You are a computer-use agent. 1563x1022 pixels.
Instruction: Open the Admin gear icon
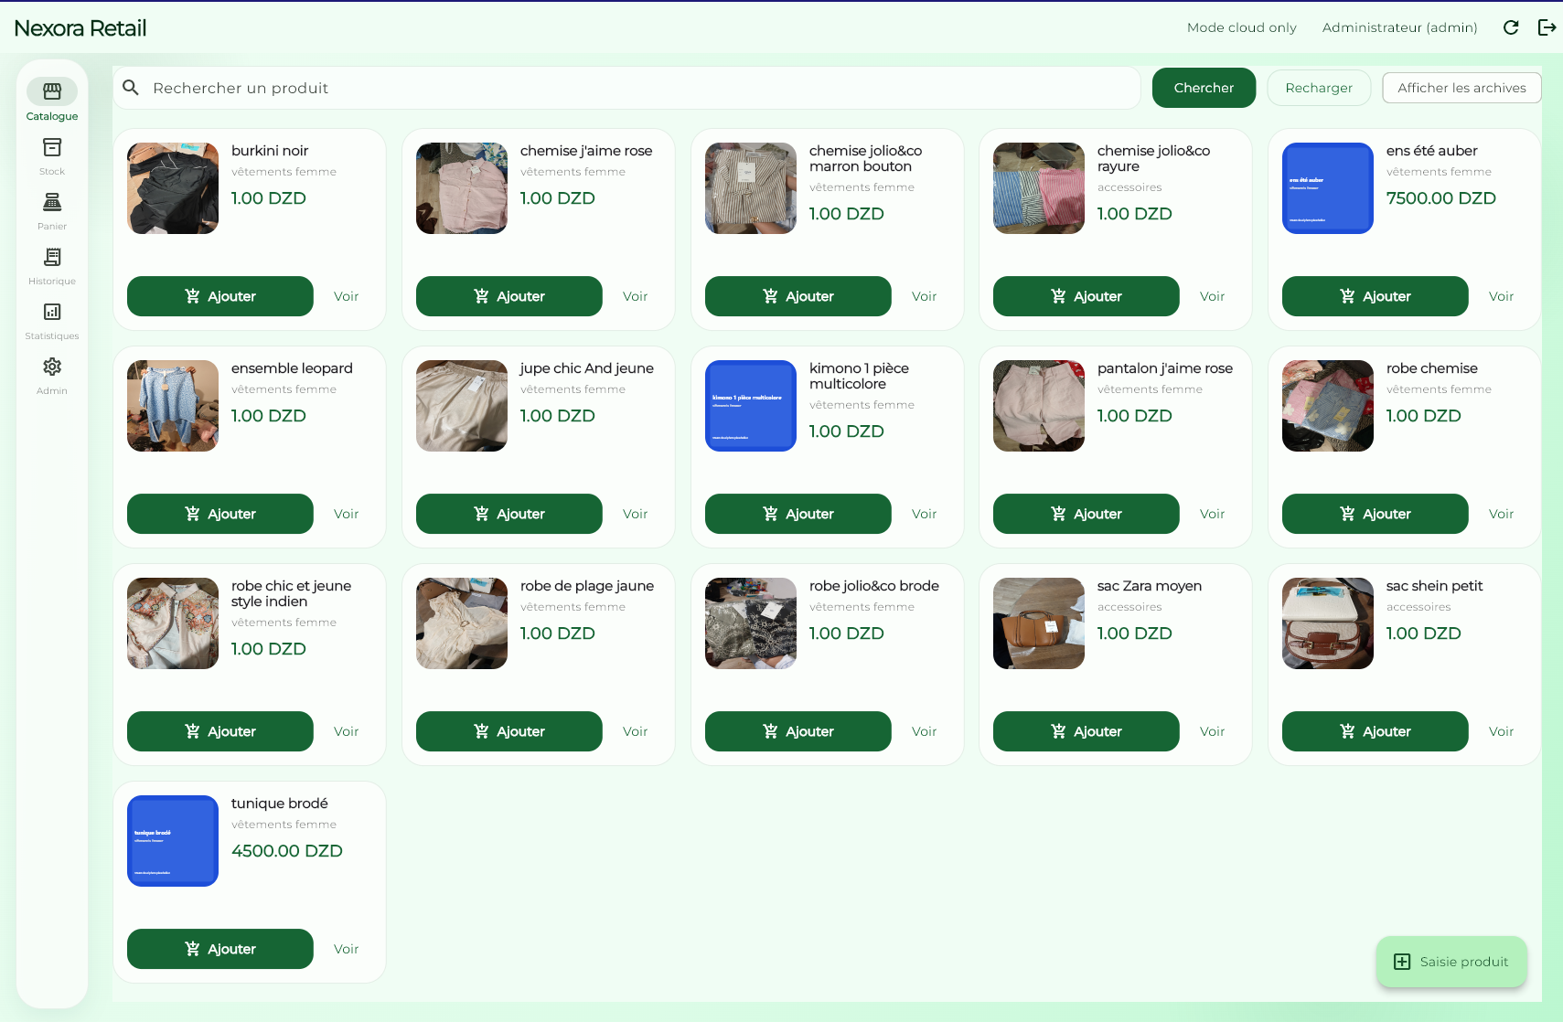point(52,367)
